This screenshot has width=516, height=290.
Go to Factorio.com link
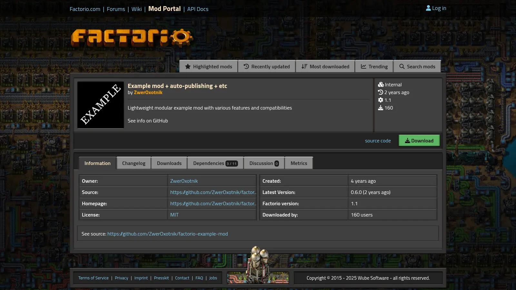click(85, 9)
